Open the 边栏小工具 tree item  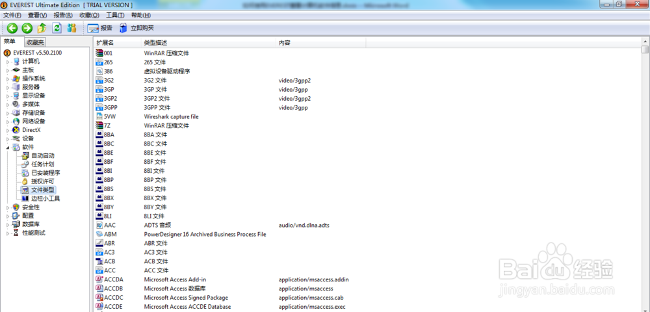tap(41, 198)
